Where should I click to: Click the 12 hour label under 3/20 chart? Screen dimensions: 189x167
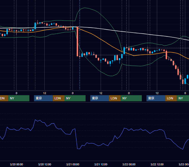click(44, 93)
